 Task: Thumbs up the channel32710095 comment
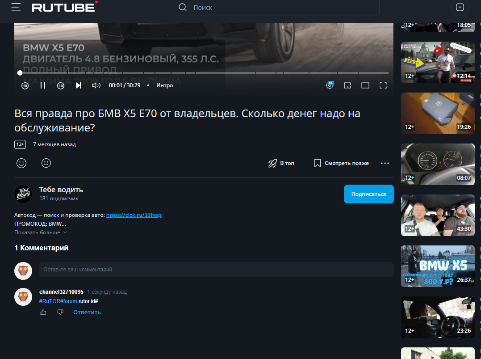[43, 313]
